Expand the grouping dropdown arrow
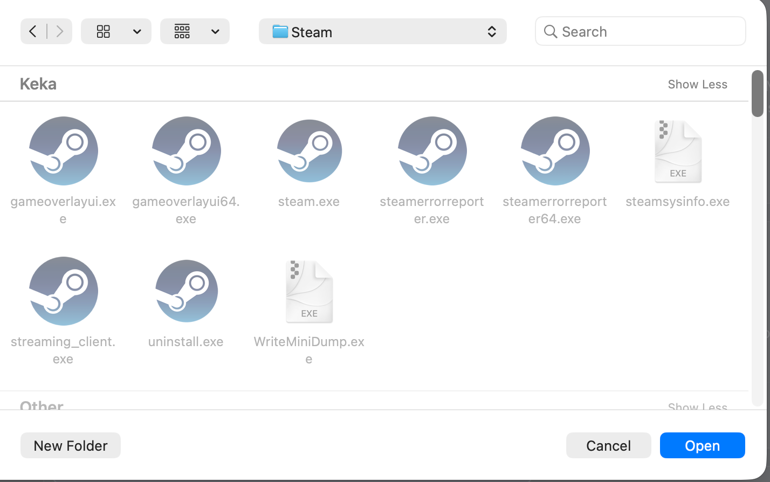The height and width of the screenshot is (482, 770). click(x=215, y=31)
